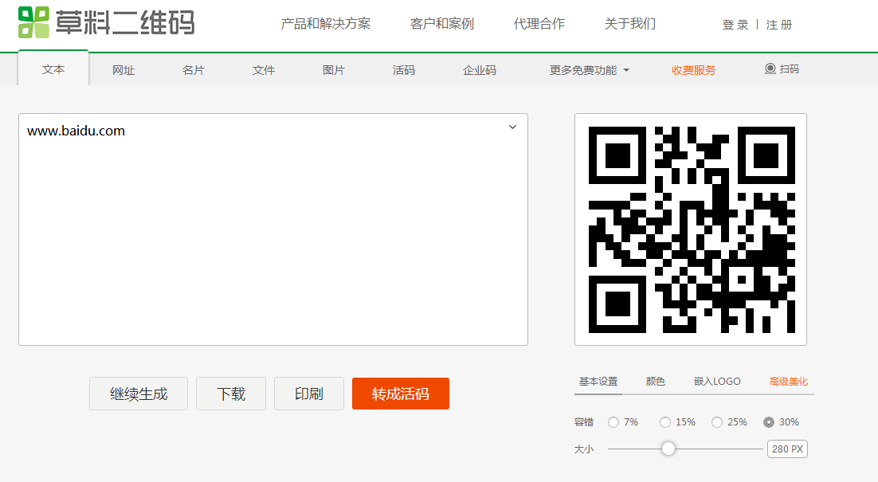The height and width of the screenshot is (482, 878).
Task: Click the 继续生成 button
Action: (x=139, y=394)
